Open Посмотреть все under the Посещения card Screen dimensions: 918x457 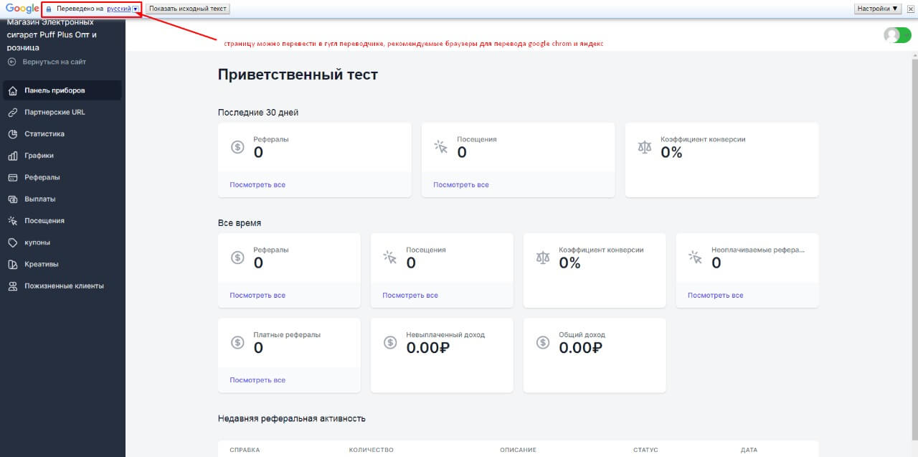(x=460, y=184)
